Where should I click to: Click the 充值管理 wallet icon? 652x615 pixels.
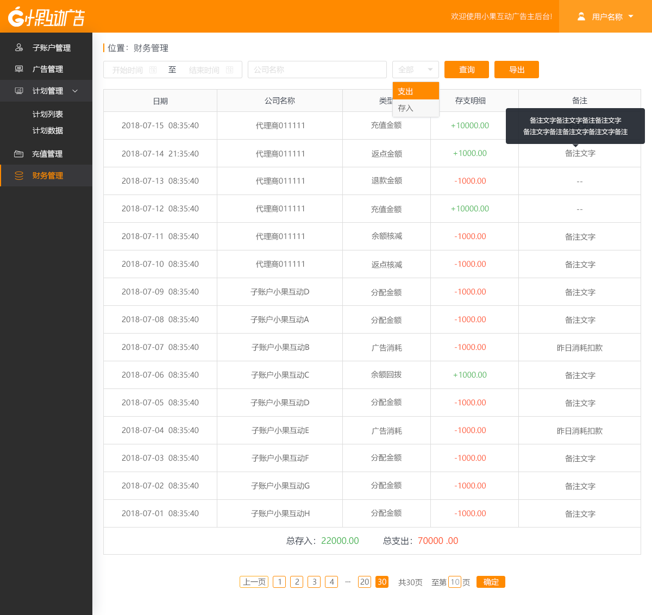coord(19,154)
